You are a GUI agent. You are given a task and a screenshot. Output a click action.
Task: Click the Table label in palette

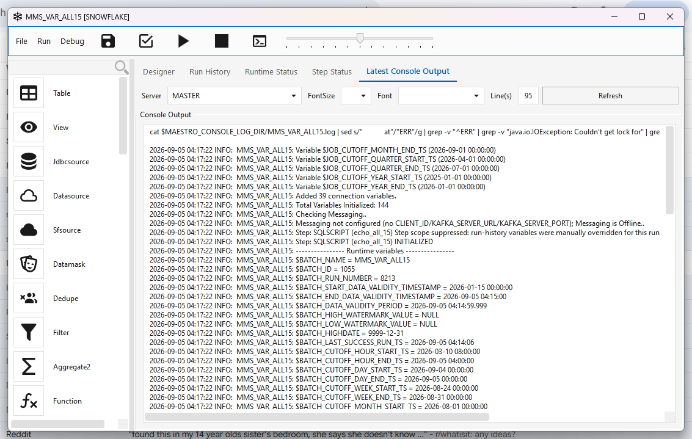pos(62,93)
